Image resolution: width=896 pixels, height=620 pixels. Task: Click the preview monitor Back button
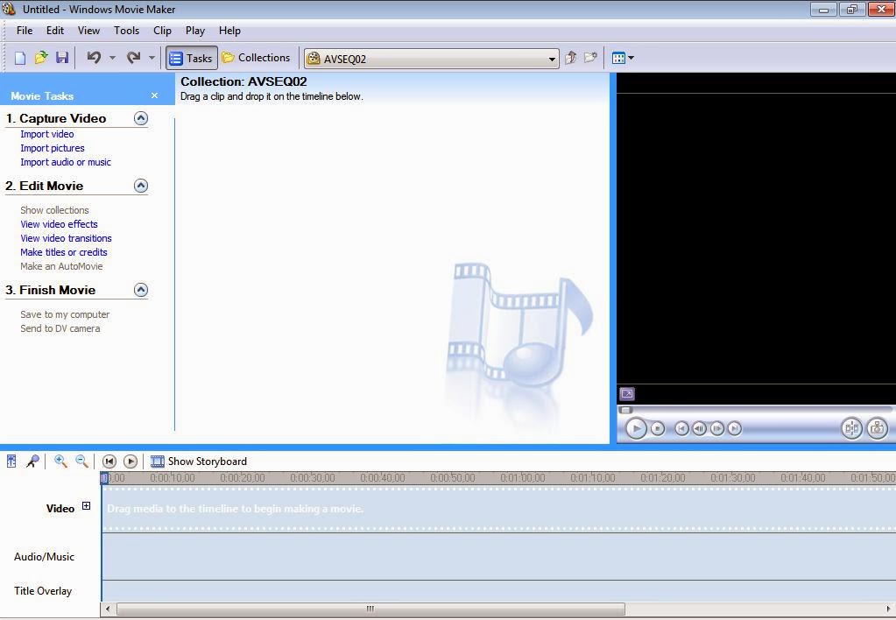pyautogui.click(x=681, y=428)
